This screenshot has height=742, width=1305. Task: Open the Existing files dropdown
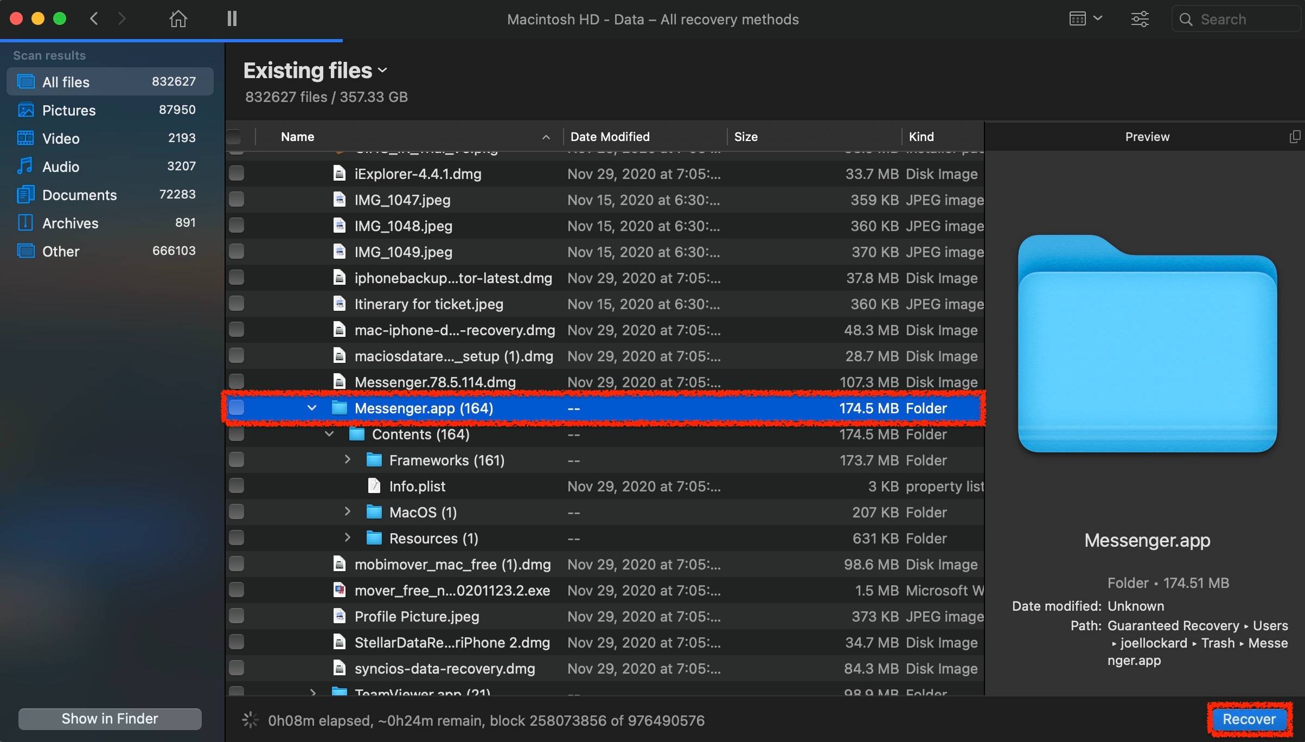coord(315,71)
